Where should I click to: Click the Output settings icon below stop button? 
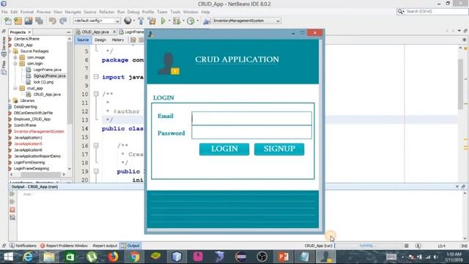coord(12,217)
